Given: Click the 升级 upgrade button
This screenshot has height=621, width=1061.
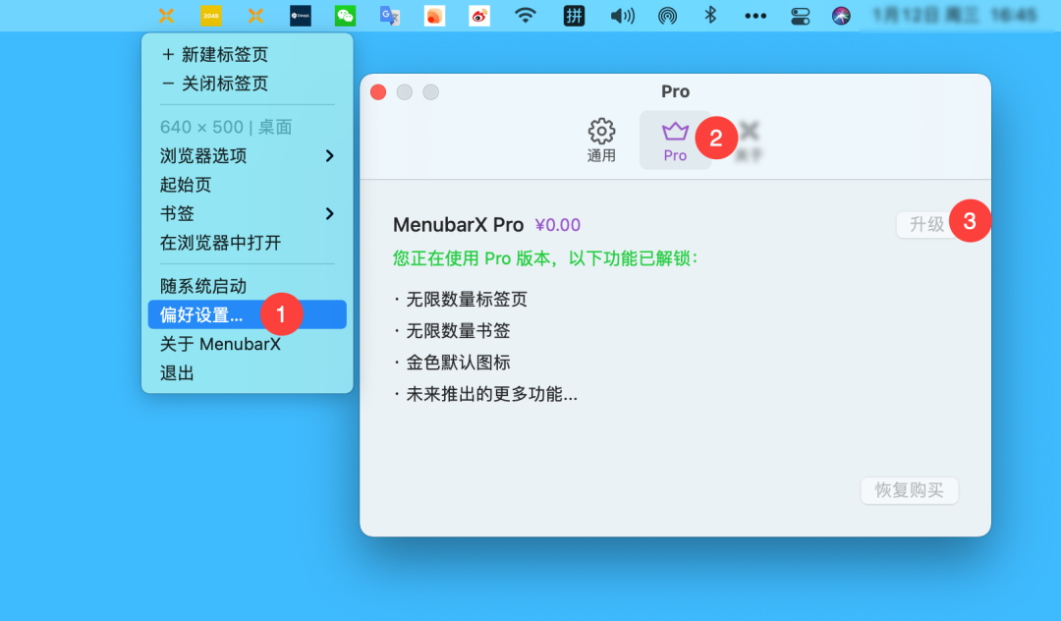Looking at the screenshot, I should tap(927, 225).
